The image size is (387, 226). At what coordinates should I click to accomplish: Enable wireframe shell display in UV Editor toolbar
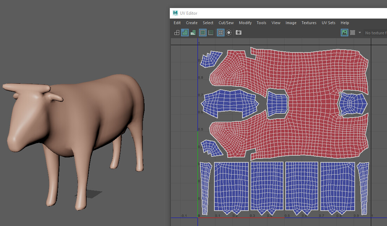point(177,33)
